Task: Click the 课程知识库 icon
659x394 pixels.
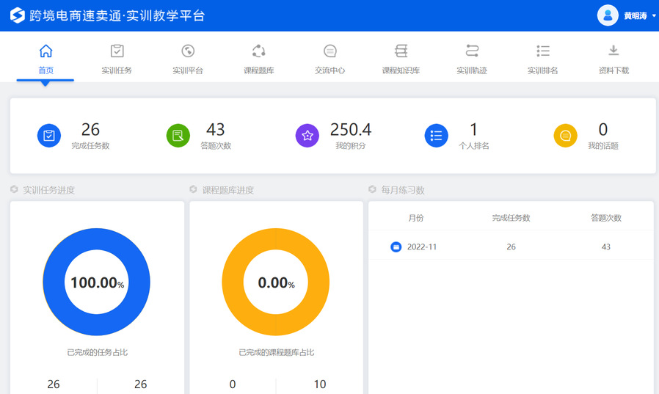Action: click(x=401, y=51)
